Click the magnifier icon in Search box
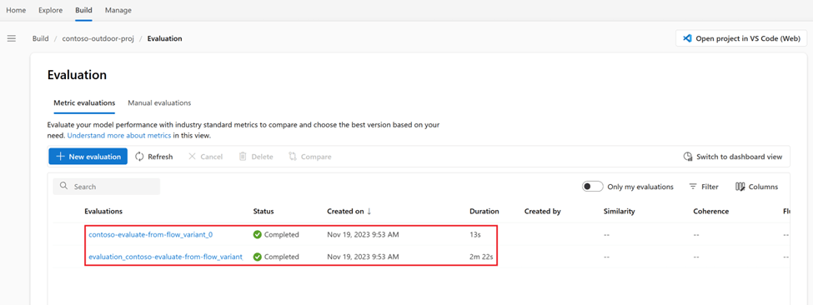Image resolution: width=813 pixels, height=305 pixels. coord(64,187)
